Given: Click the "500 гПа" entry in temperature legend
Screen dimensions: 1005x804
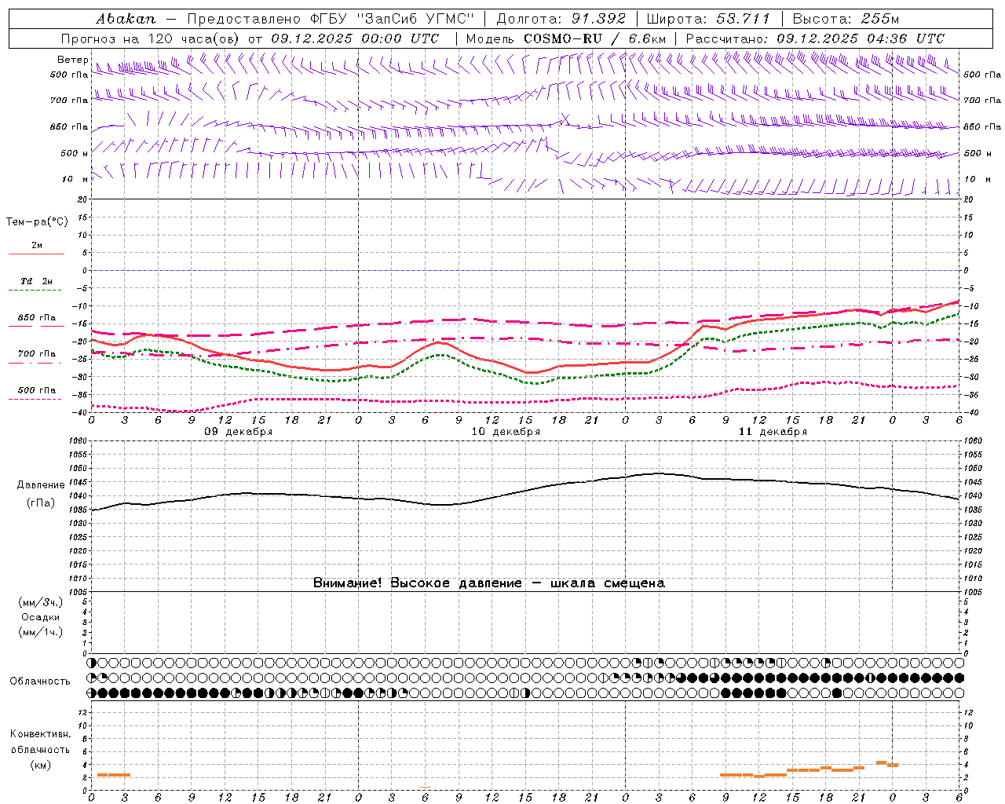Looking at the screenshot, I should tap(37, 390).
